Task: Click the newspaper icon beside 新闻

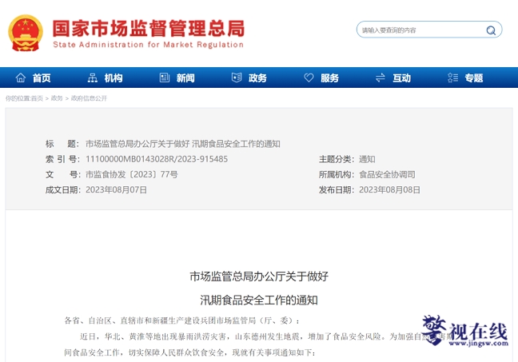Action: click(164, 78)
